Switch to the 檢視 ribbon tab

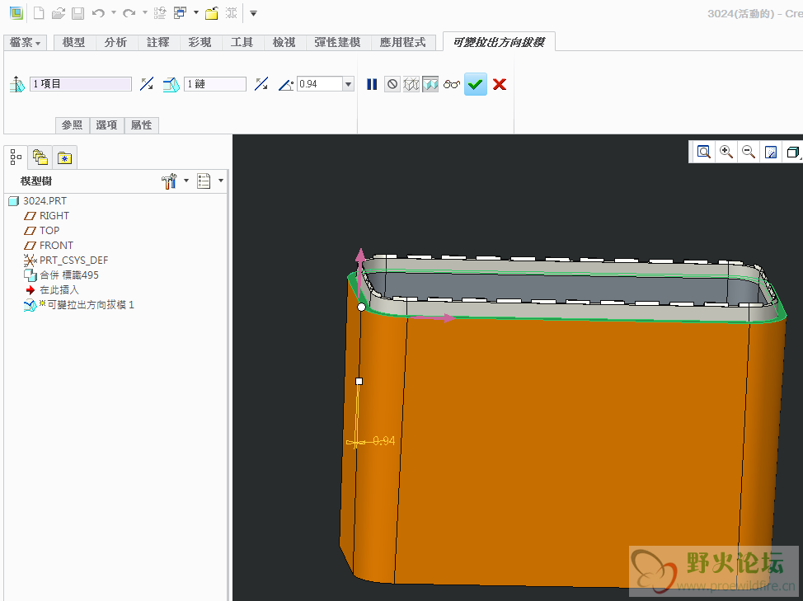tap(284, 43)
